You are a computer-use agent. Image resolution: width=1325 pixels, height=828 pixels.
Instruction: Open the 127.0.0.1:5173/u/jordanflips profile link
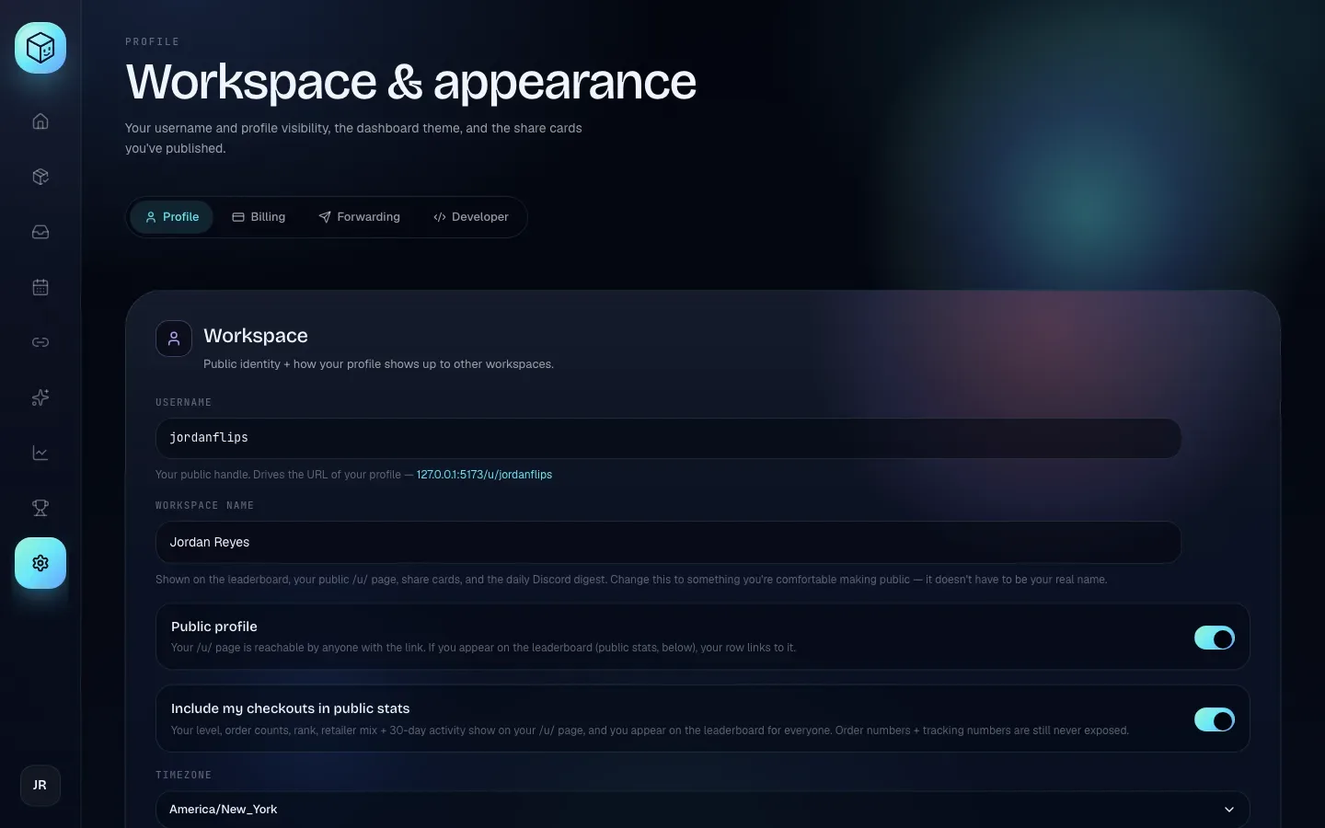[x=484, y=475]
